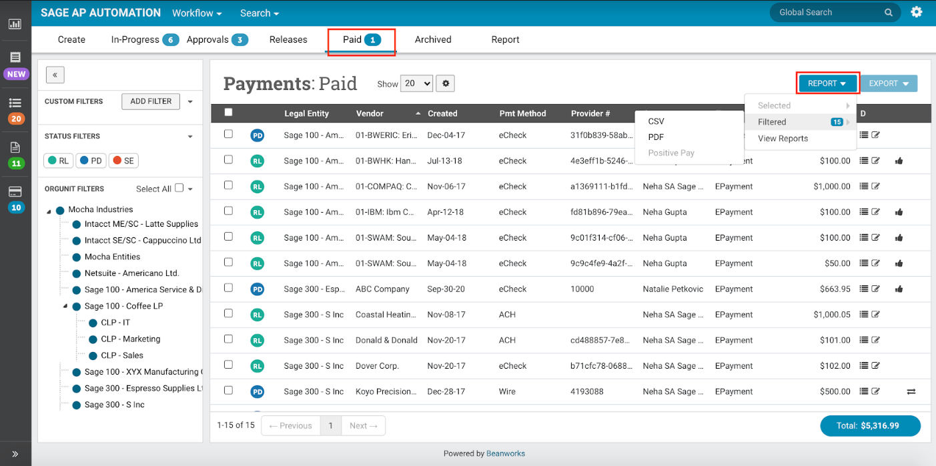
Task: Click PD status badge on Koyo Precision row
Action: click(x=258, y=391)
